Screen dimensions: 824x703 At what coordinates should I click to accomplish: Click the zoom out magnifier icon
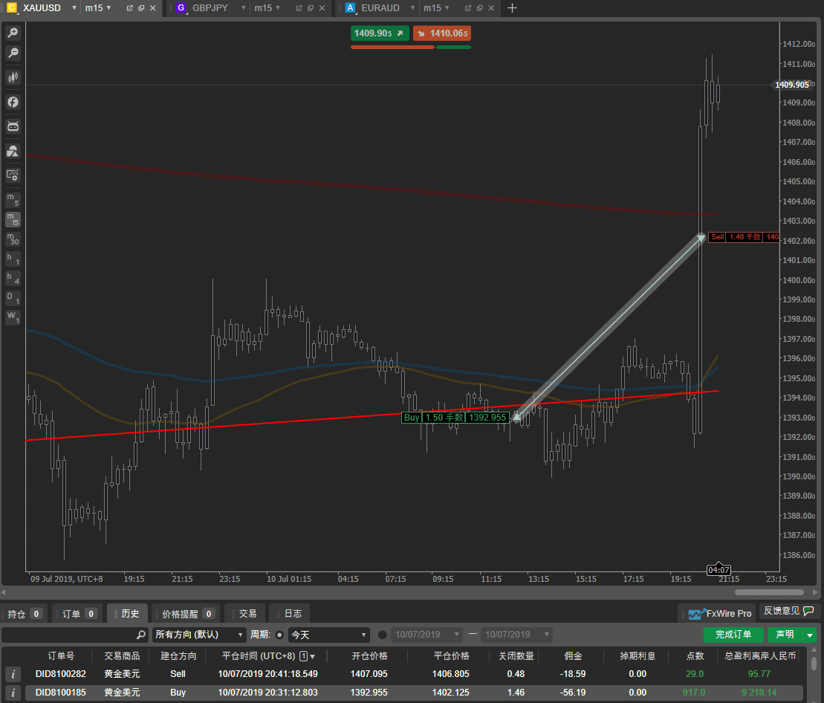(13, 53)
